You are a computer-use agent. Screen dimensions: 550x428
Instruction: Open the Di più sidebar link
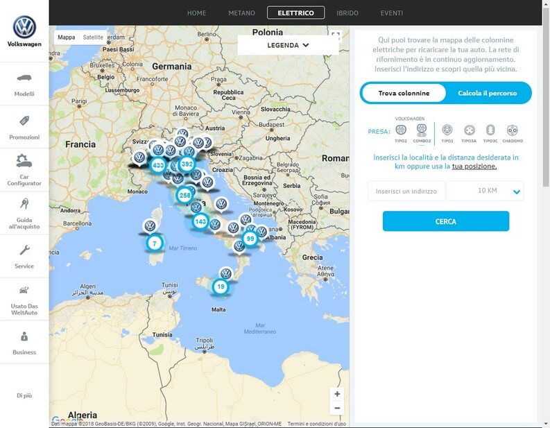coord(24,395)
